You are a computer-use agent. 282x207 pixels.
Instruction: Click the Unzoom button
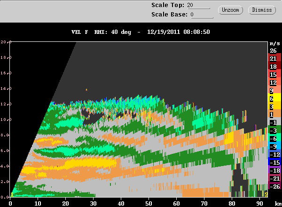230,10
